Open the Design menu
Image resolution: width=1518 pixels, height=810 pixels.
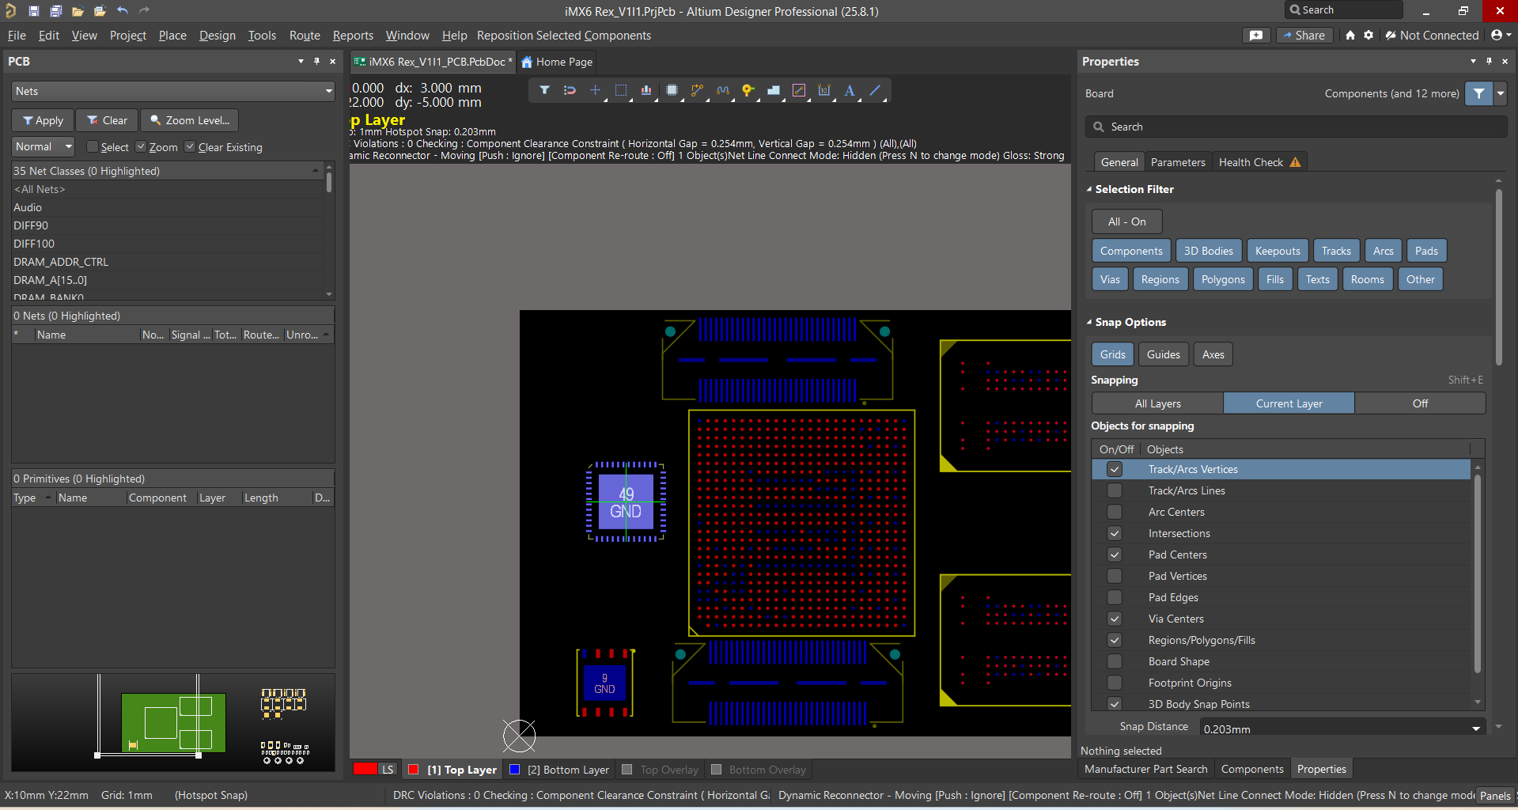tap(217, 36)
